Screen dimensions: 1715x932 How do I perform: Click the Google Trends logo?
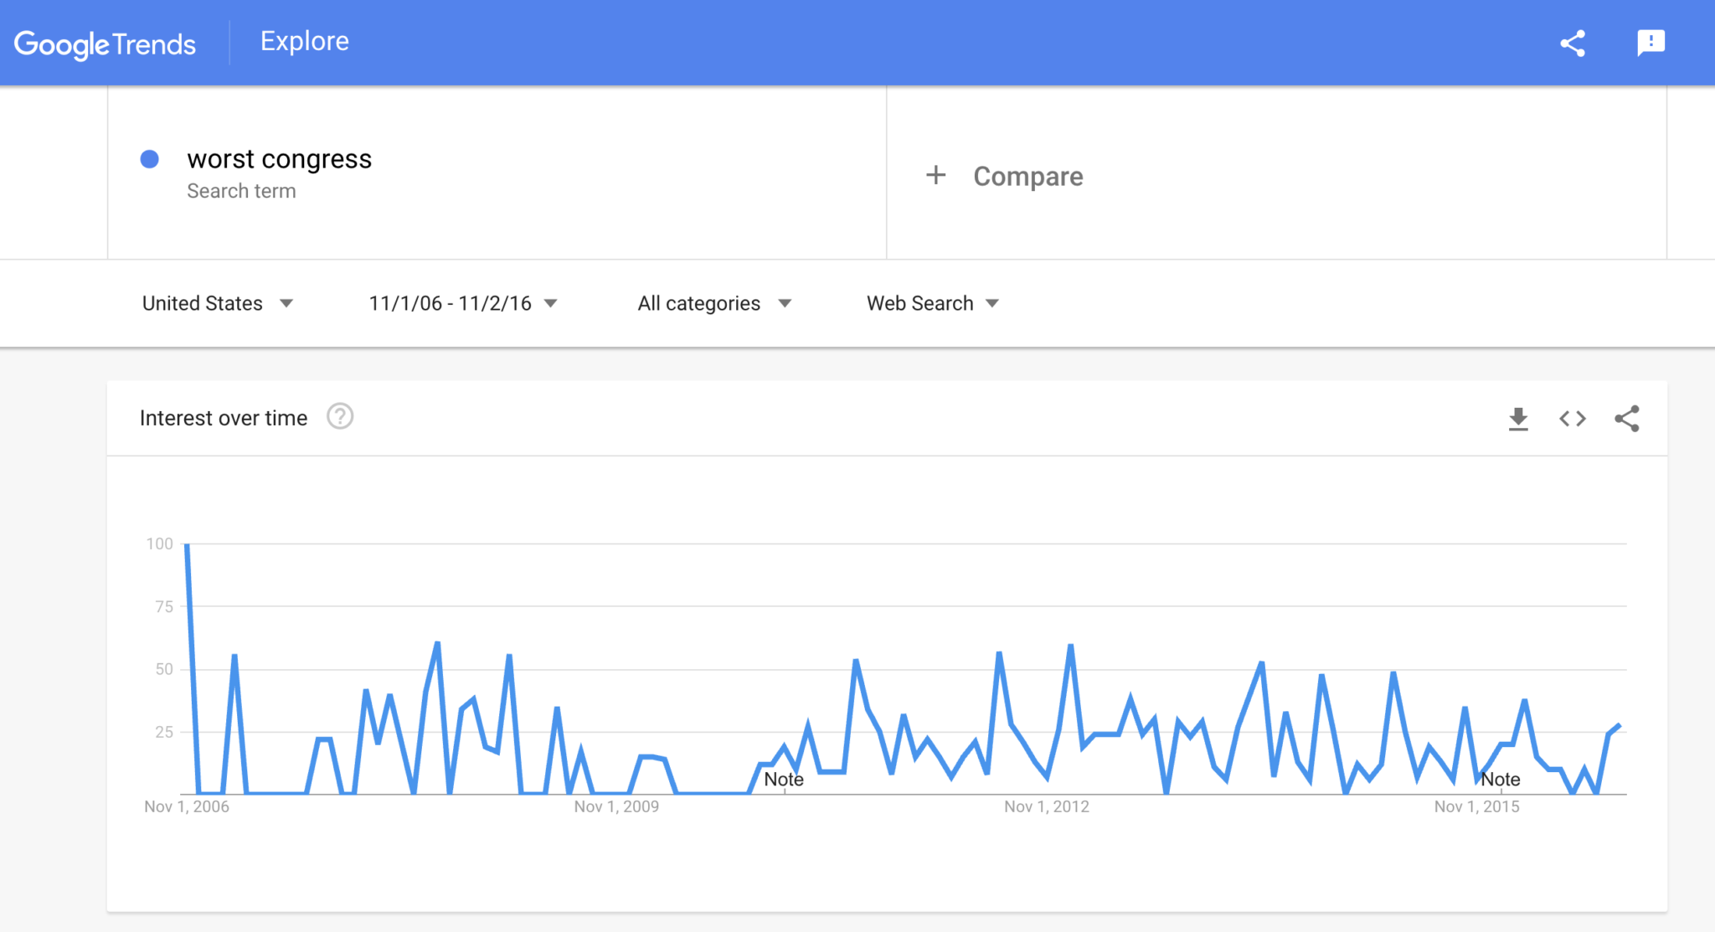tap(105, 44)
